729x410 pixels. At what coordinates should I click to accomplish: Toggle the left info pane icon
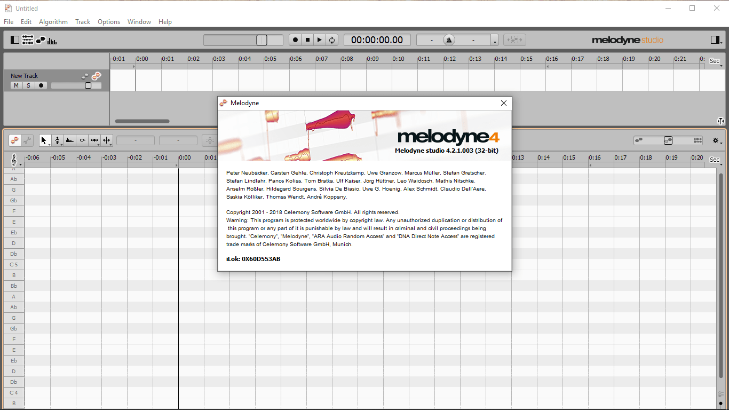(15, 40)
